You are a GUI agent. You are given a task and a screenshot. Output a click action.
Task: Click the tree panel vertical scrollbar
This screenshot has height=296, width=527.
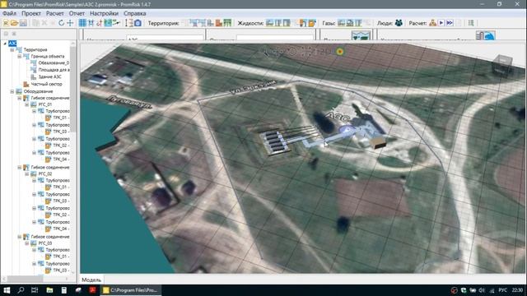[x=73, y=89]
